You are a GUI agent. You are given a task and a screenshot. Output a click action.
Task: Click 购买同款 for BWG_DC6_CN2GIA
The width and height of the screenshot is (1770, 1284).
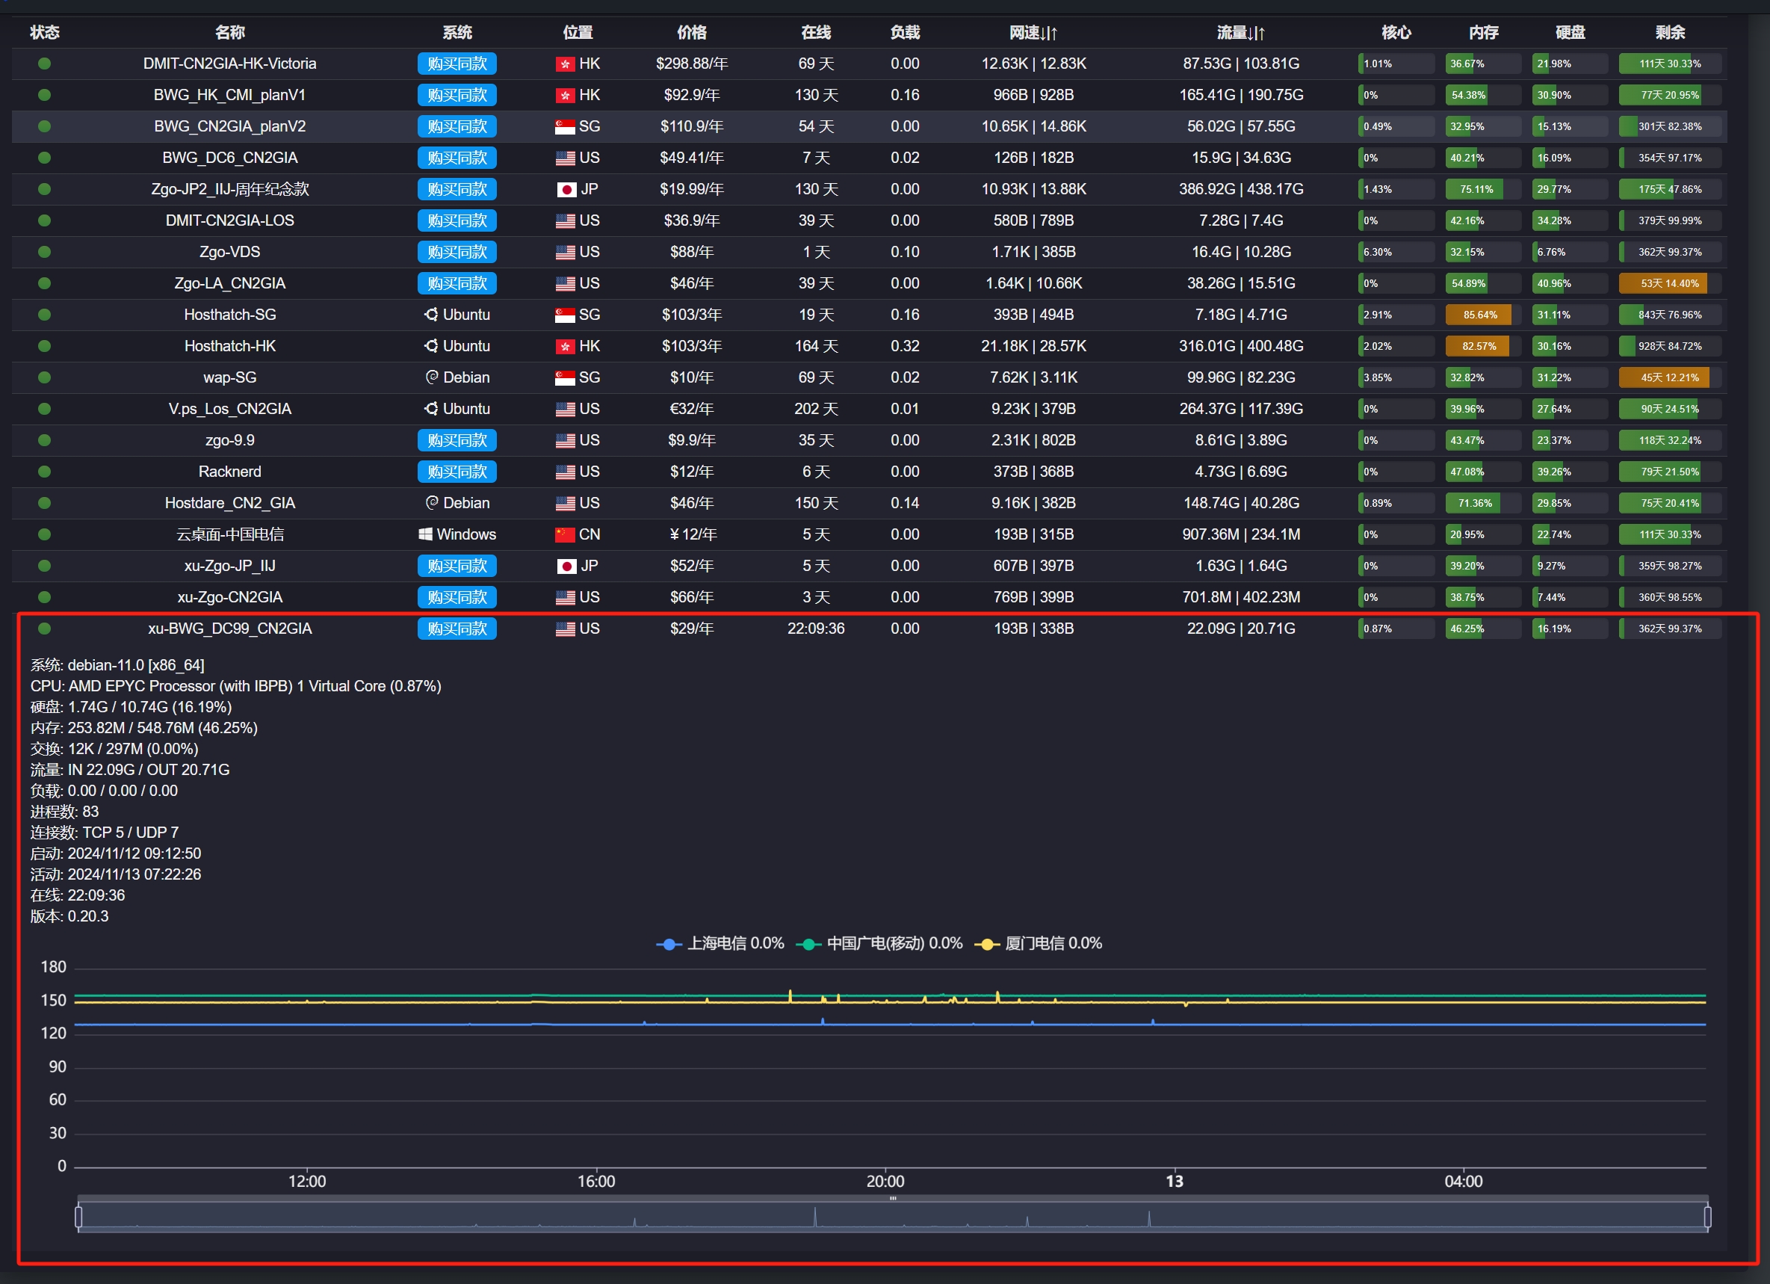tap(457, 158)
